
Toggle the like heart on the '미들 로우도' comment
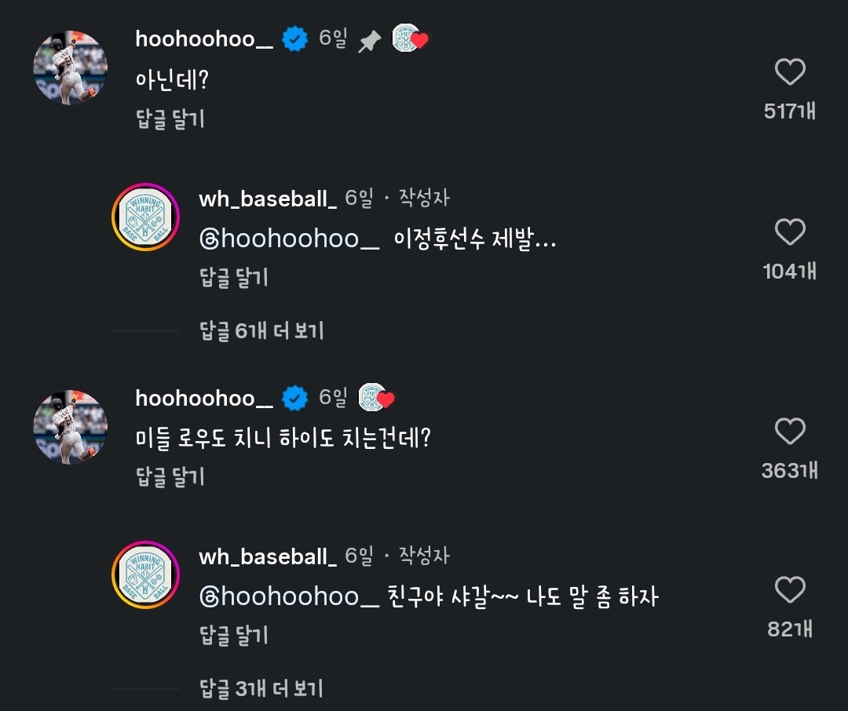[x=791, y=430]
